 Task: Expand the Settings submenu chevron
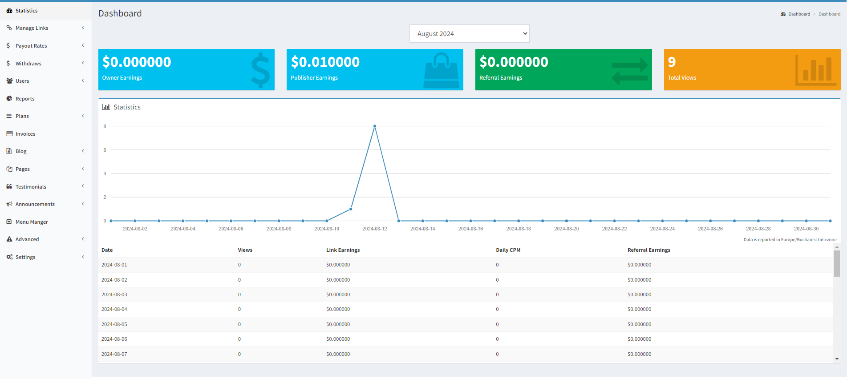pyautogui.click(x=83, y=257)
